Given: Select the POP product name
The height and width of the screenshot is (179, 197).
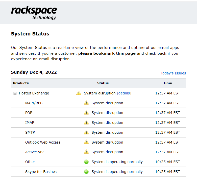Looking at the screenshot, I should [29, 113].
